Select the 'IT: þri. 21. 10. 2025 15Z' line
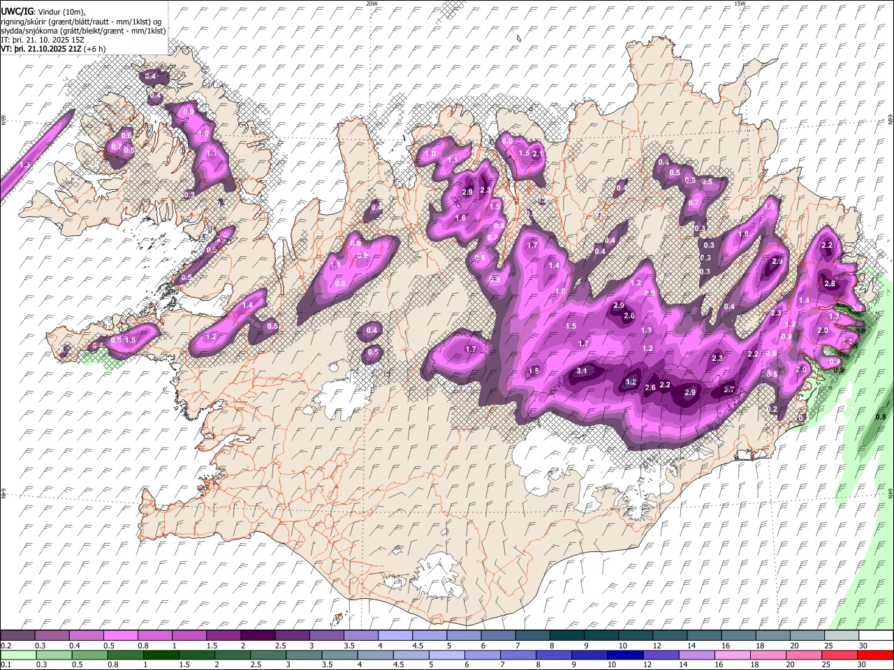Image resolution: width=894 pixels, height=670 pixels. click(43, 40)
